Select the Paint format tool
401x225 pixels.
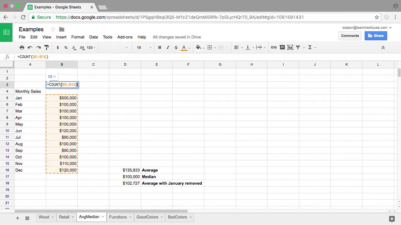tap(47, 47)
